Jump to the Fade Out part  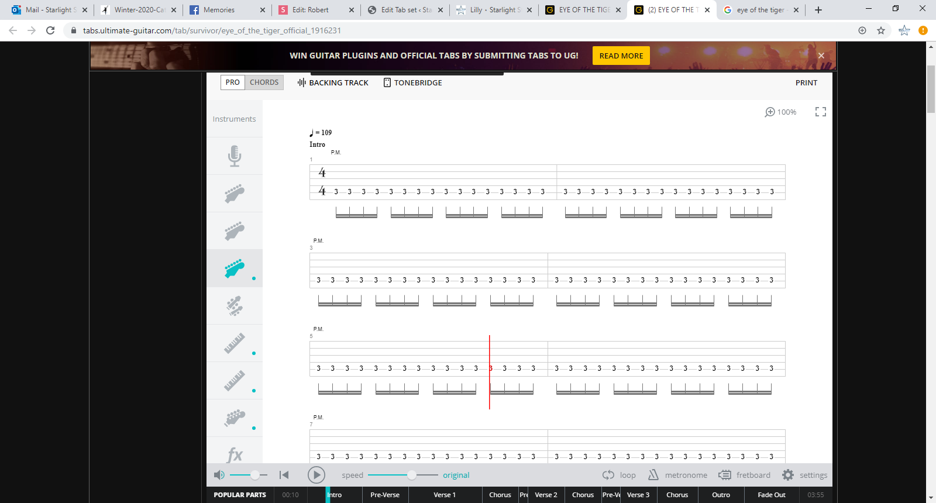(772, 495)
